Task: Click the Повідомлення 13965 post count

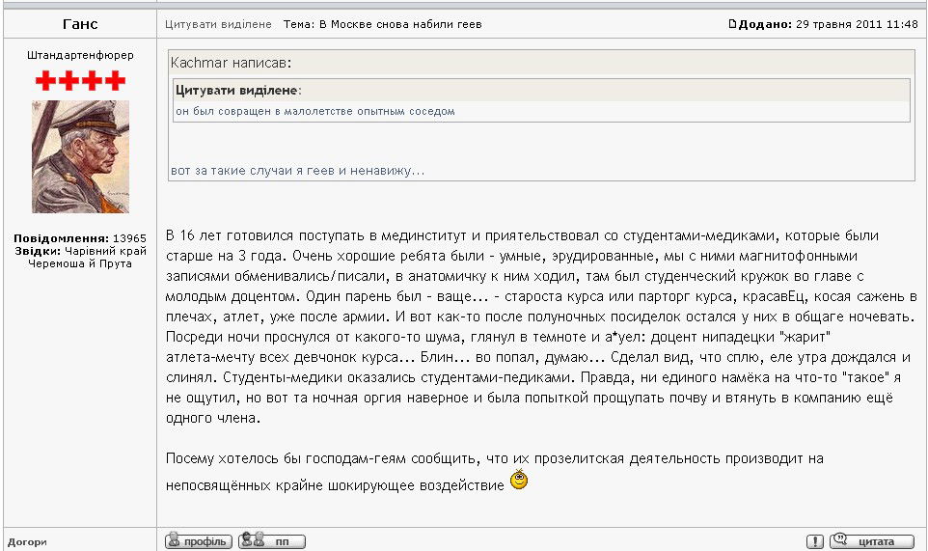Action: tap(80, 237)
